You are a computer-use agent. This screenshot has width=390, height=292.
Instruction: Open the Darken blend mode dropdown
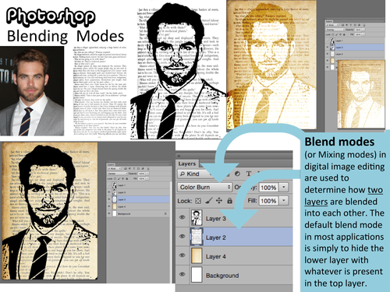point(118,174)
